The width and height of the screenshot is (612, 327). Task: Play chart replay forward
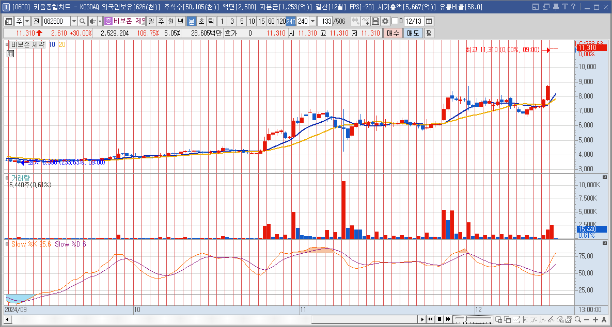tap(422, 320)
